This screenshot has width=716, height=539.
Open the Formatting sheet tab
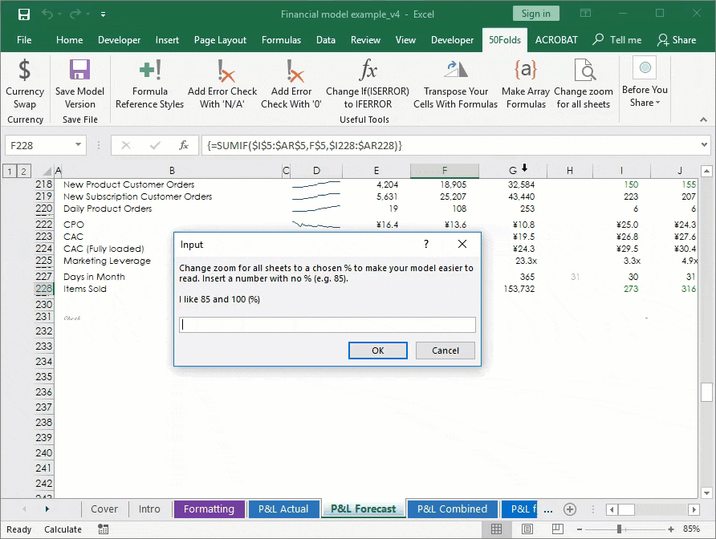tap(209, 509)
